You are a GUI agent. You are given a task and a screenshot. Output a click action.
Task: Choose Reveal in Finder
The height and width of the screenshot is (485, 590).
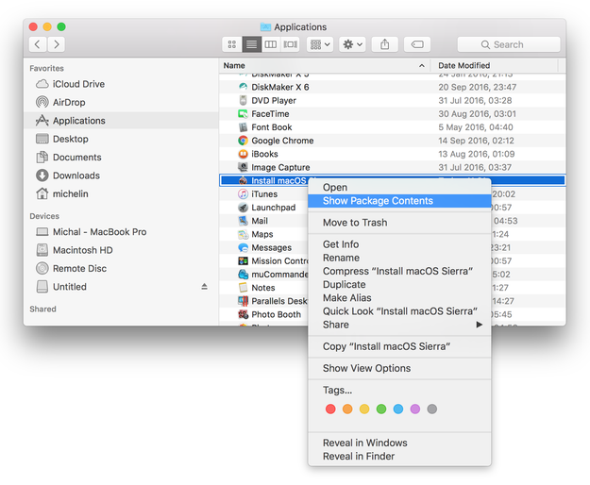tap(399, 457)
